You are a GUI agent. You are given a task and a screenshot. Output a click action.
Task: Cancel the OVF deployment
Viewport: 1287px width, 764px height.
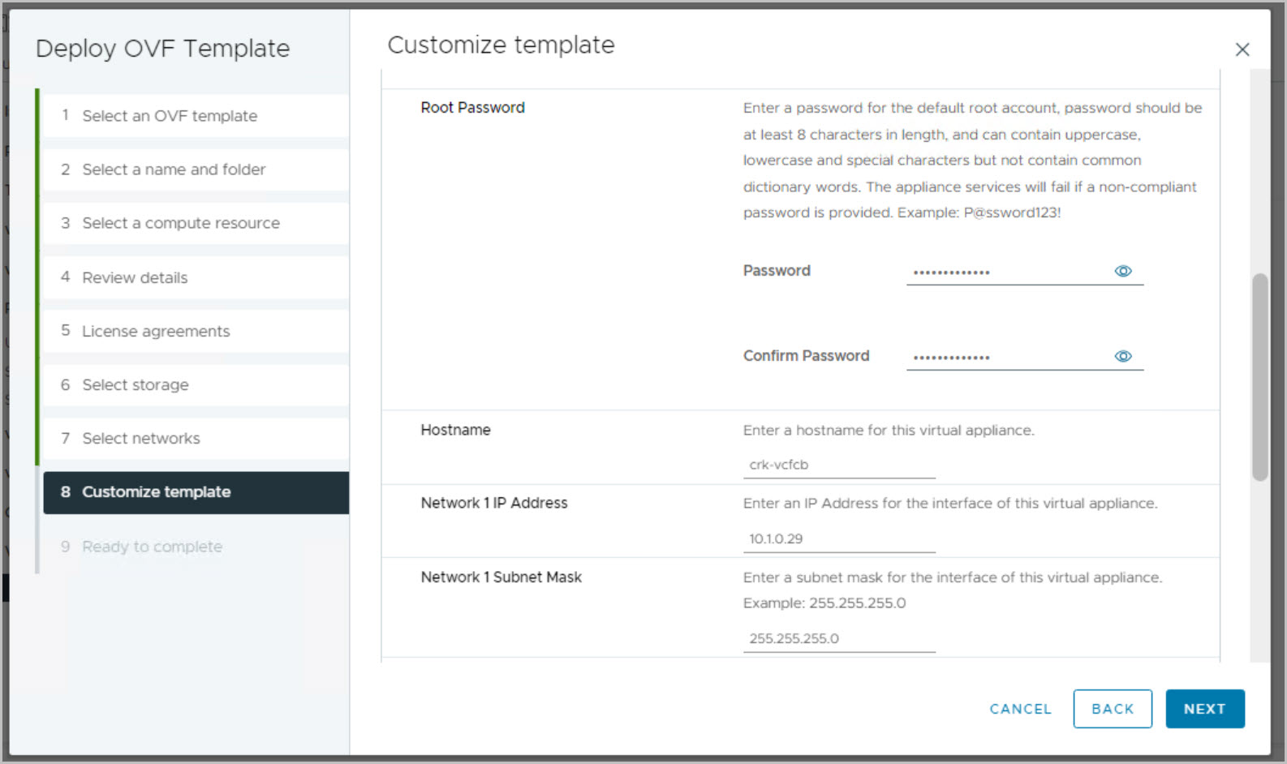1020,709
